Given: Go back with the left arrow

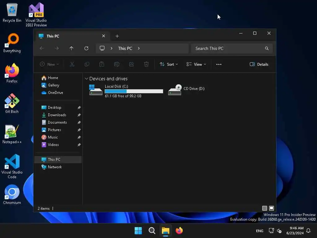Looking at the screenshot, I should point(42,48).
